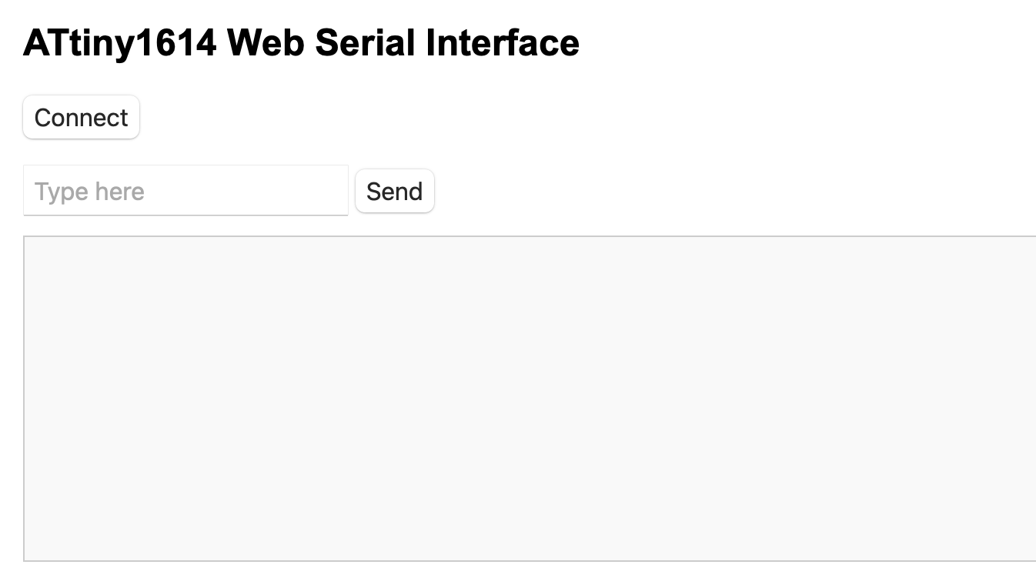Click the bottom border area of the log panel

click(x=530, y=560)
